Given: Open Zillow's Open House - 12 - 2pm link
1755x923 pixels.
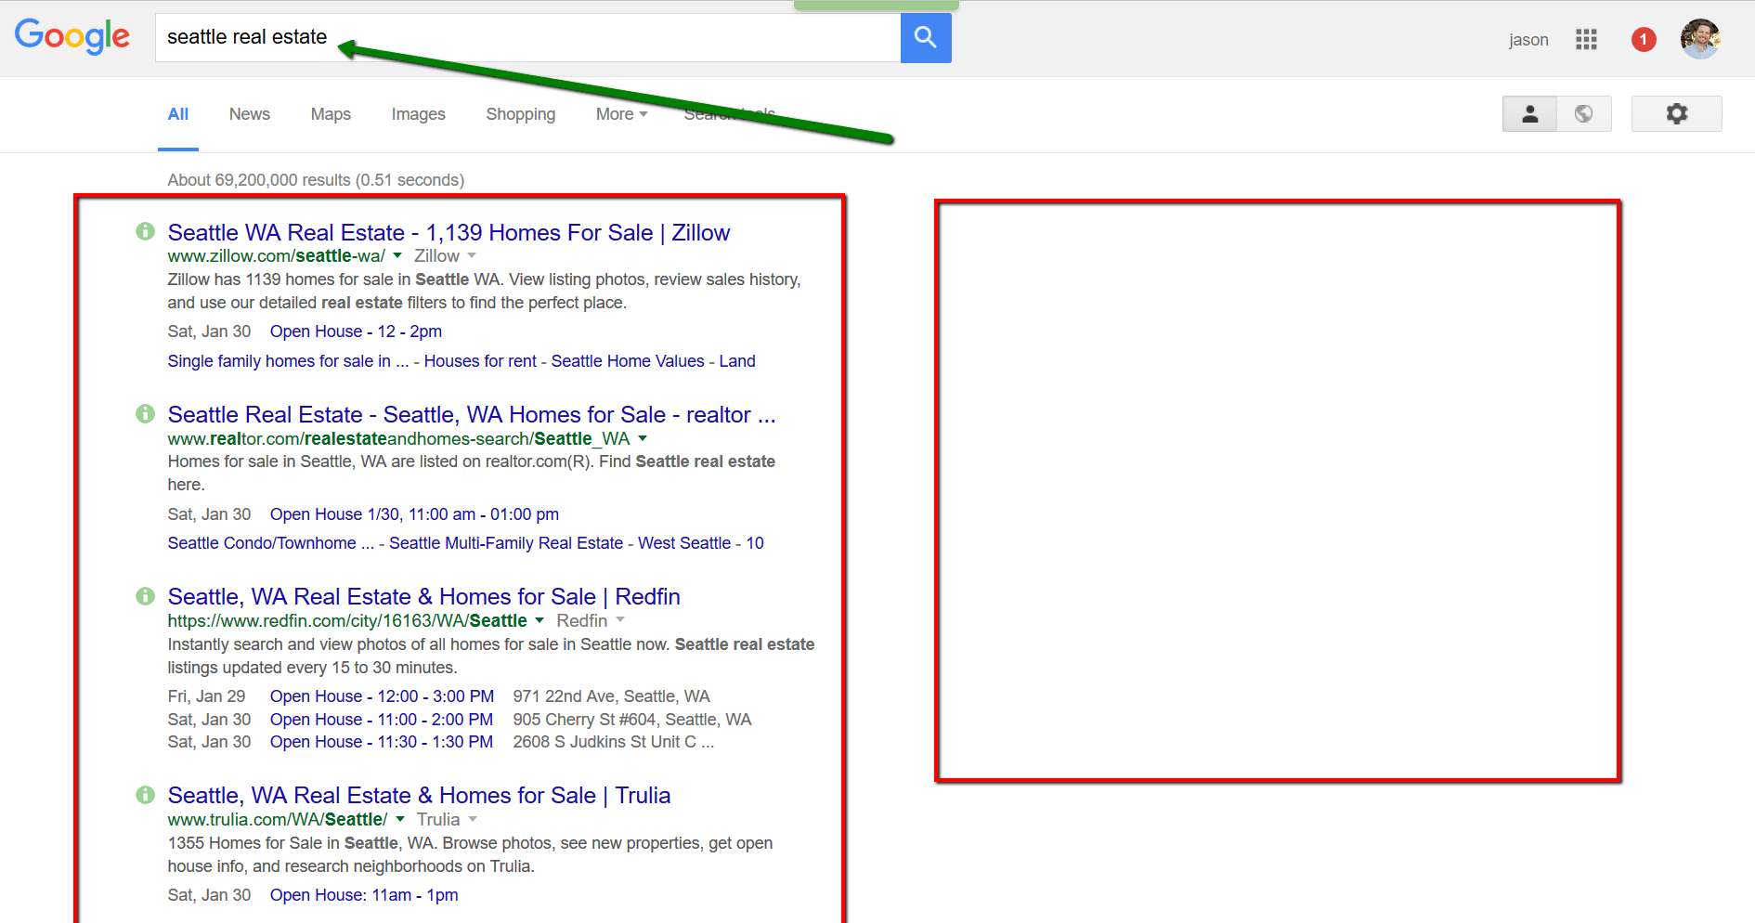Looking at the screenshot, I should tap(356, 331).
